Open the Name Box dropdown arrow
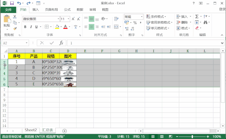This screenshot has height=139, width=226. [x=27, y=43]
